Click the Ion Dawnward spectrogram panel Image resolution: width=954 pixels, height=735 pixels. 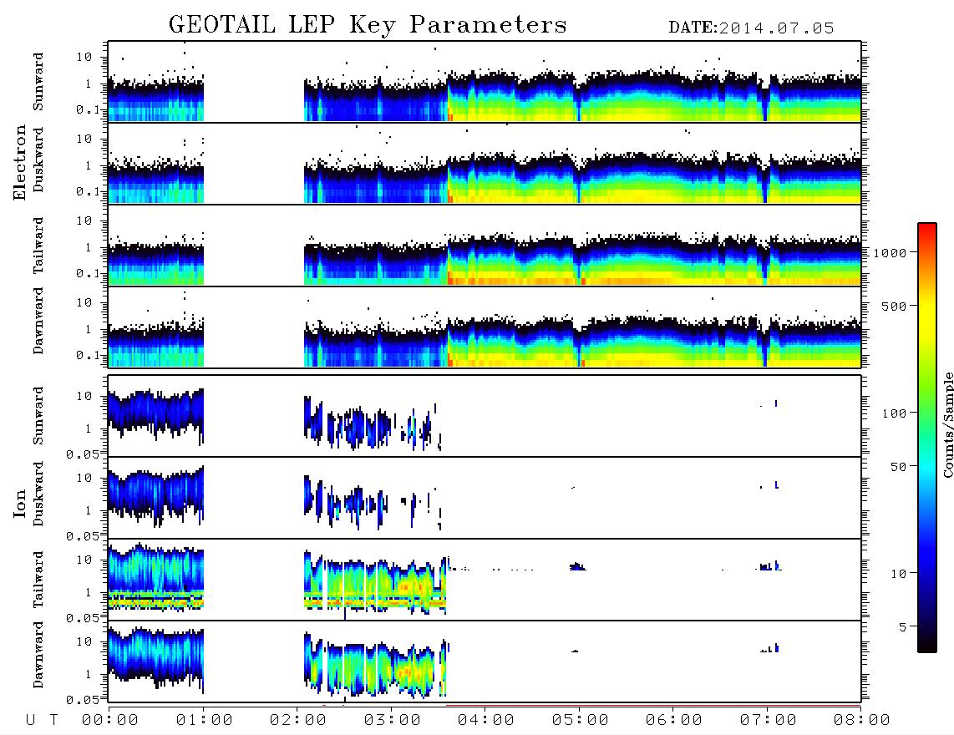(485, 661)
